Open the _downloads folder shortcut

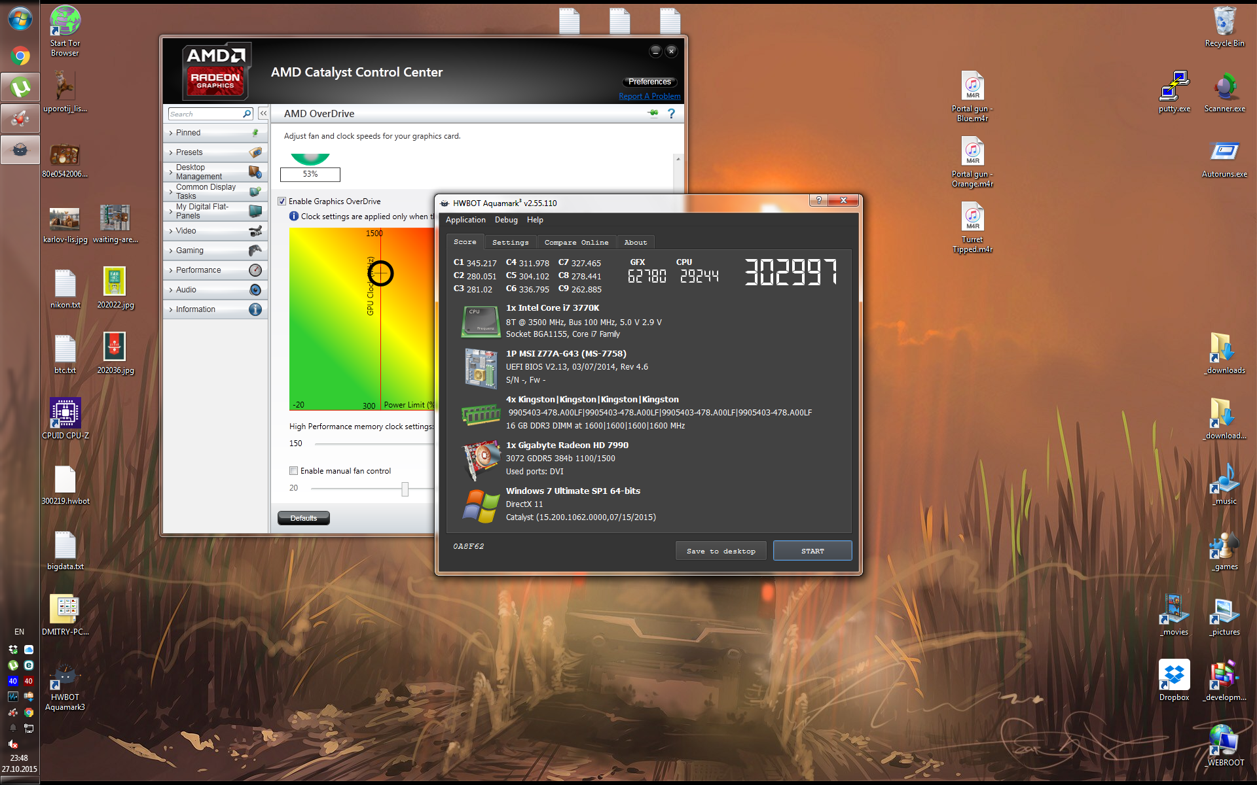[x=1224, y=353]
